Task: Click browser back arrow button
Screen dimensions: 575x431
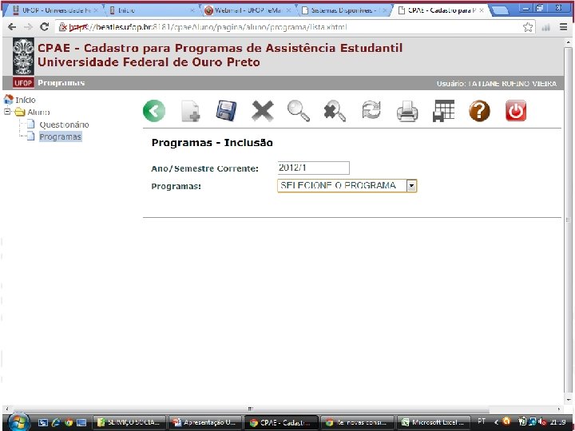Action: [x=12, y=27]
